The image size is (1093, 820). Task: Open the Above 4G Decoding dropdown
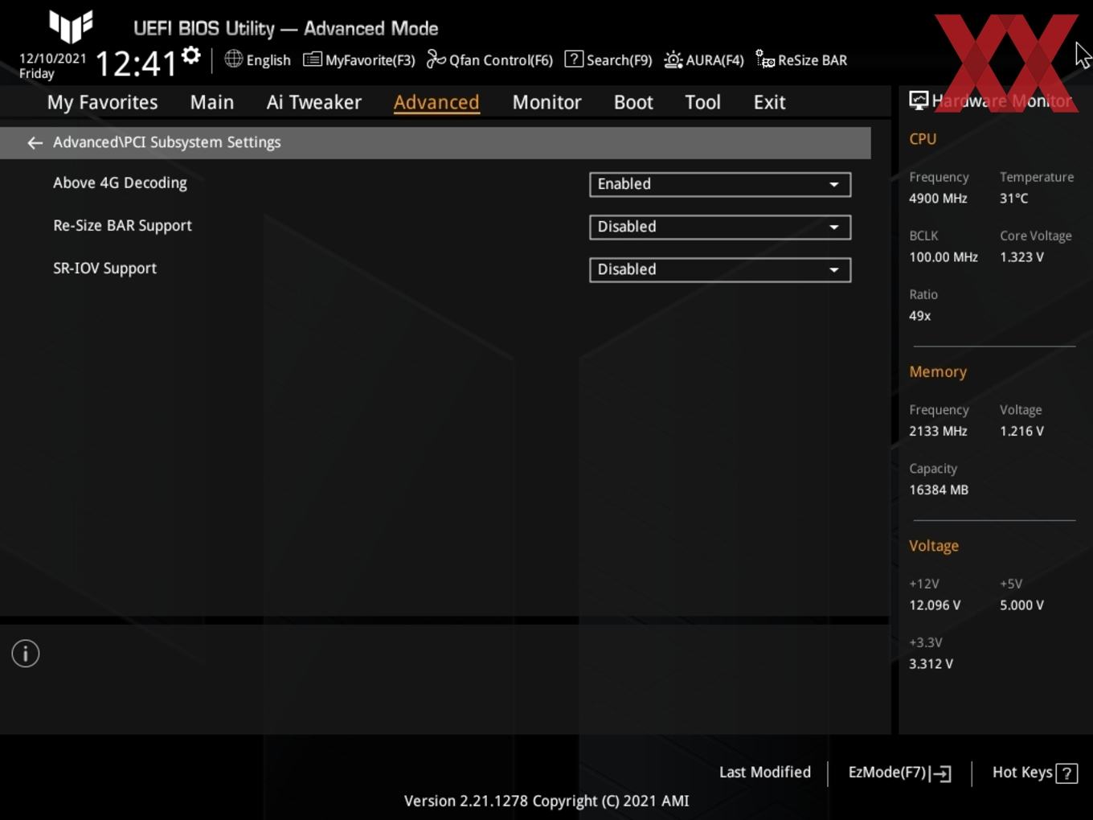720,184
